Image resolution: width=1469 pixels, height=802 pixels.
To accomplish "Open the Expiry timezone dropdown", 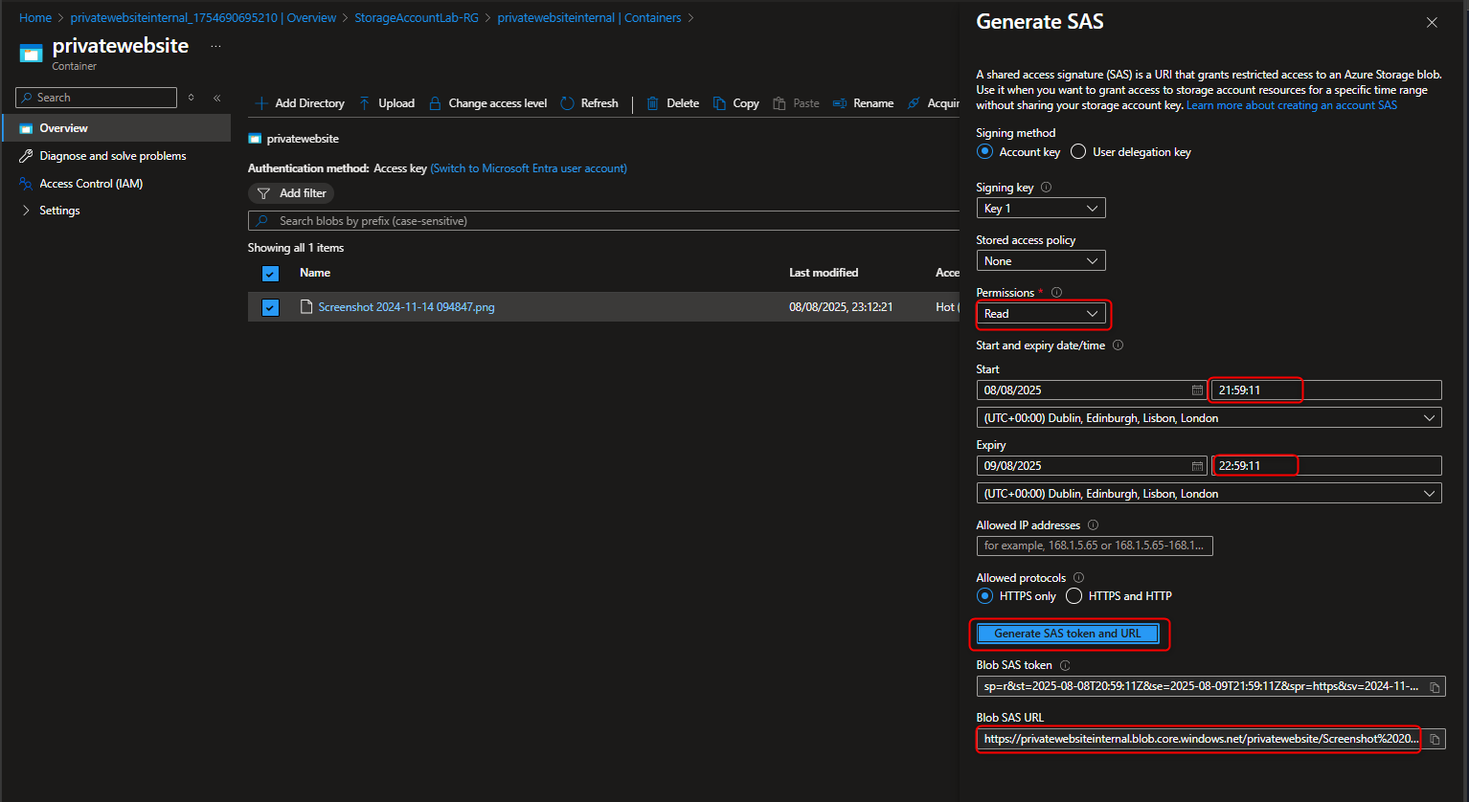I will tap(1208, 493).
